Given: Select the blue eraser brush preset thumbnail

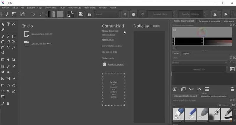Looking at the screenshot, I should click(x=178, y=114).
